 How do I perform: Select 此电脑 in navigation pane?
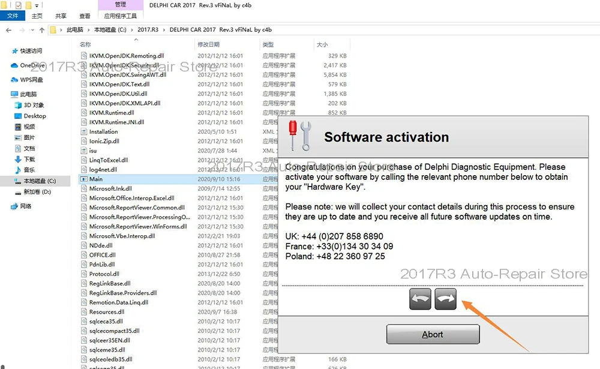point(28,94)
